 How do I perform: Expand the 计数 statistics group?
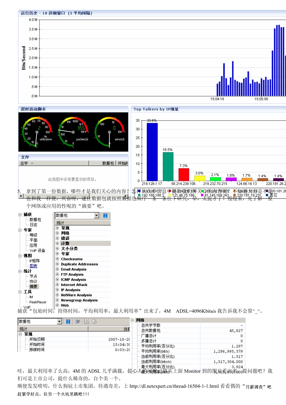[57, 243]
